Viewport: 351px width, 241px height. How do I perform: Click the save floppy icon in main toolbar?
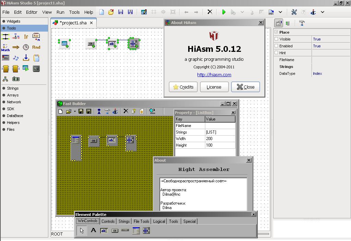pyautogui.click(x=120, y=12)
